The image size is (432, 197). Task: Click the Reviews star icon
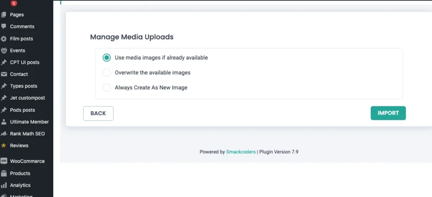pos(4,146)
